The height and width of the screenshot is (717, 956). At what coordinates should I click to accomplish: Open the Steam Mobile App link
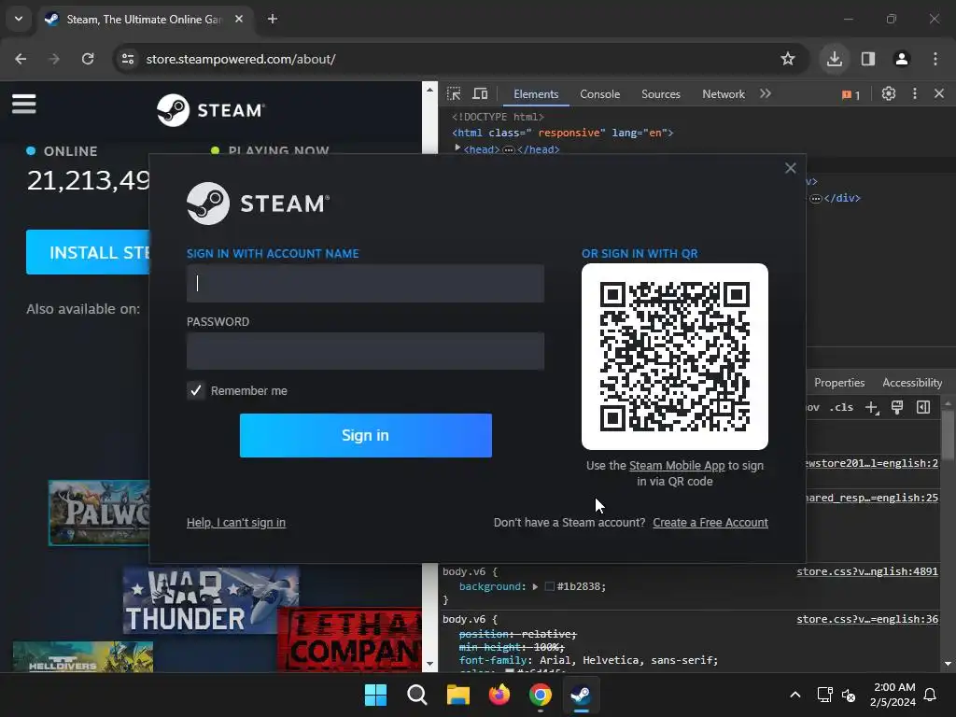[677, 466]
